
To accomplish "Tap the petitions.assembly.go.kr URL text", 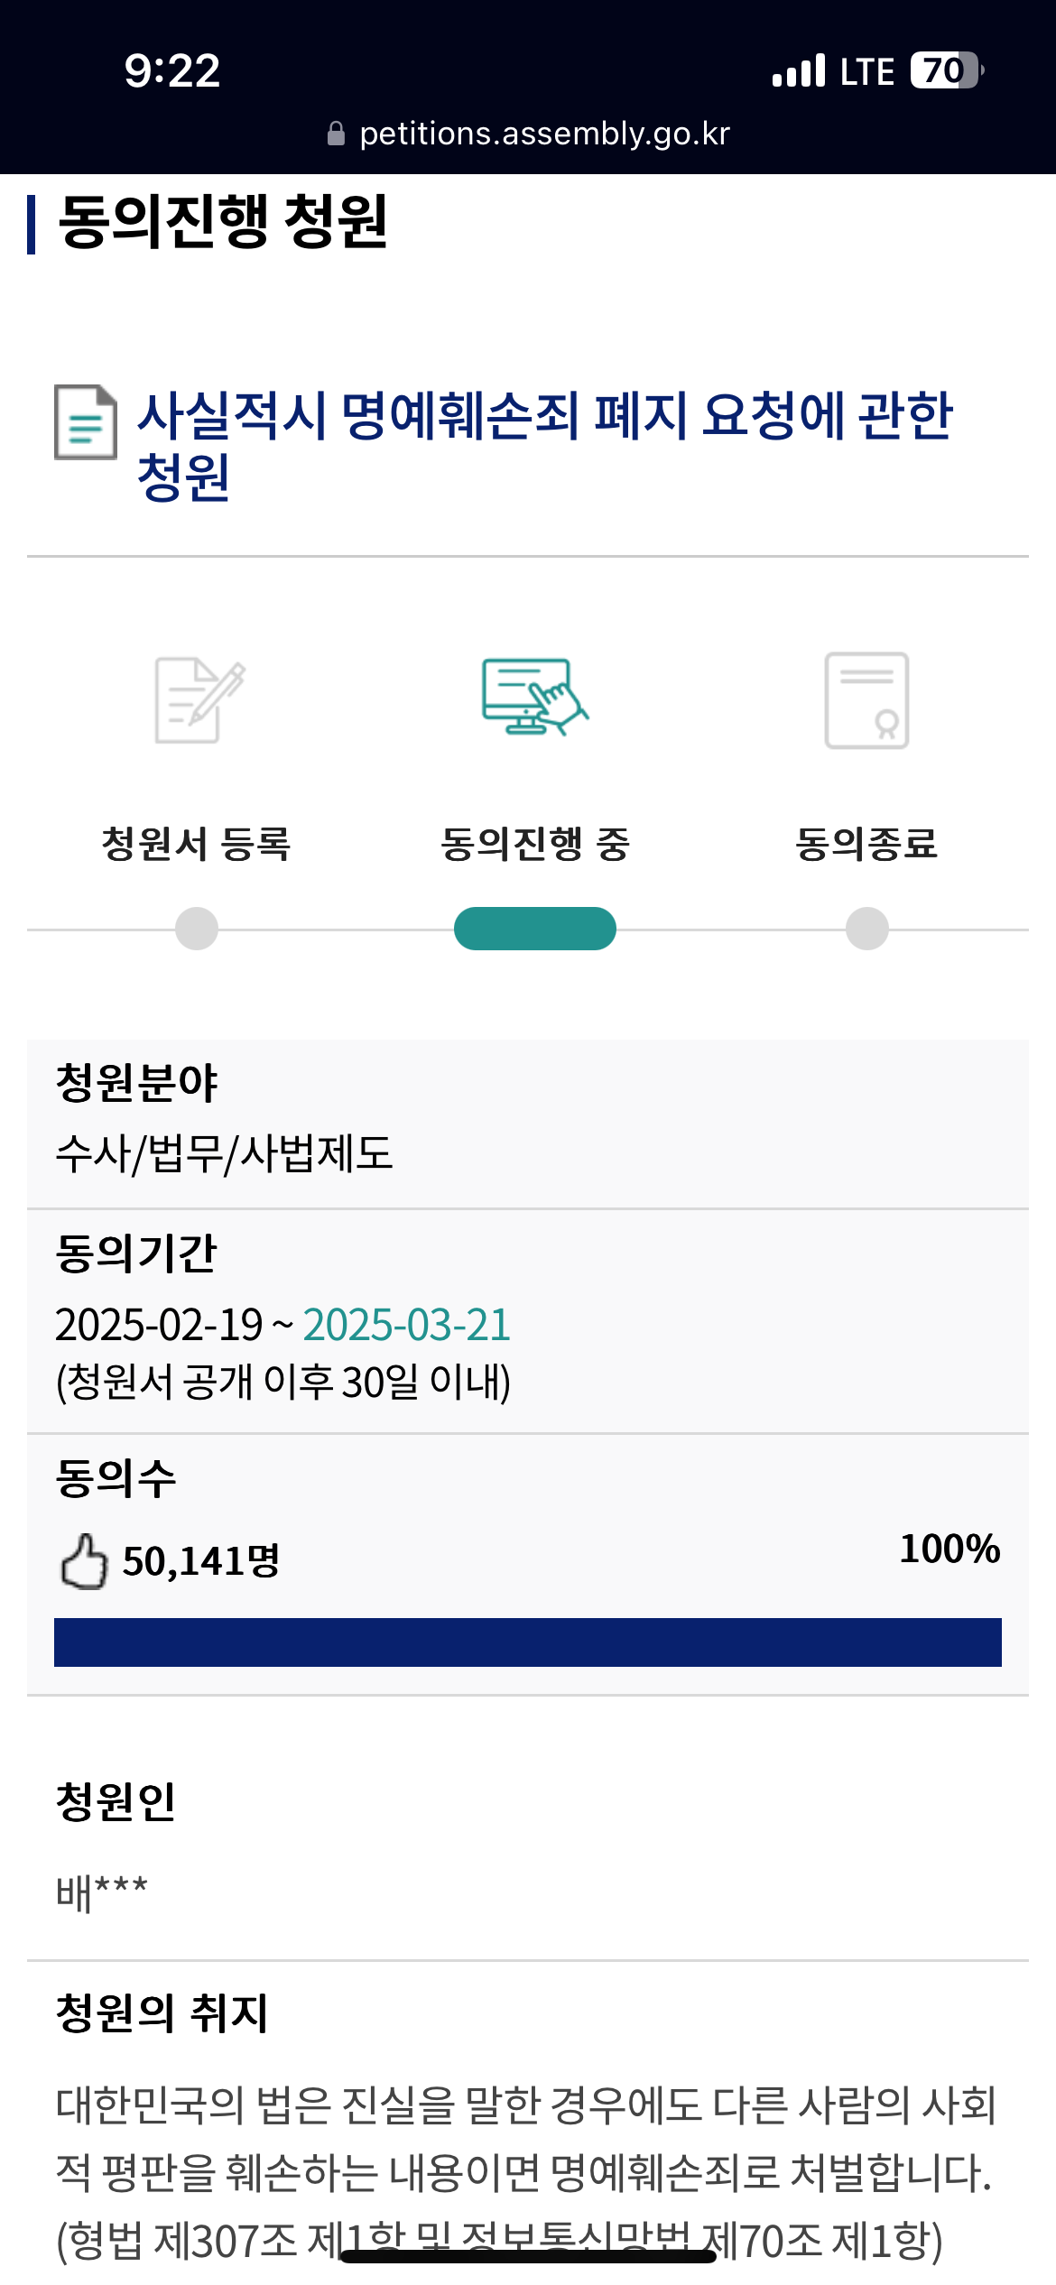I will coord(544,134).
